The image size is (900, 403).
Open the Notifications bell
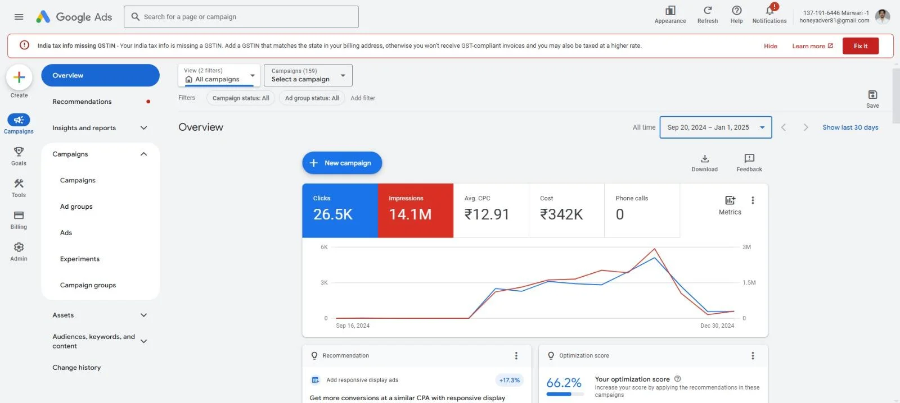(769, 11)
